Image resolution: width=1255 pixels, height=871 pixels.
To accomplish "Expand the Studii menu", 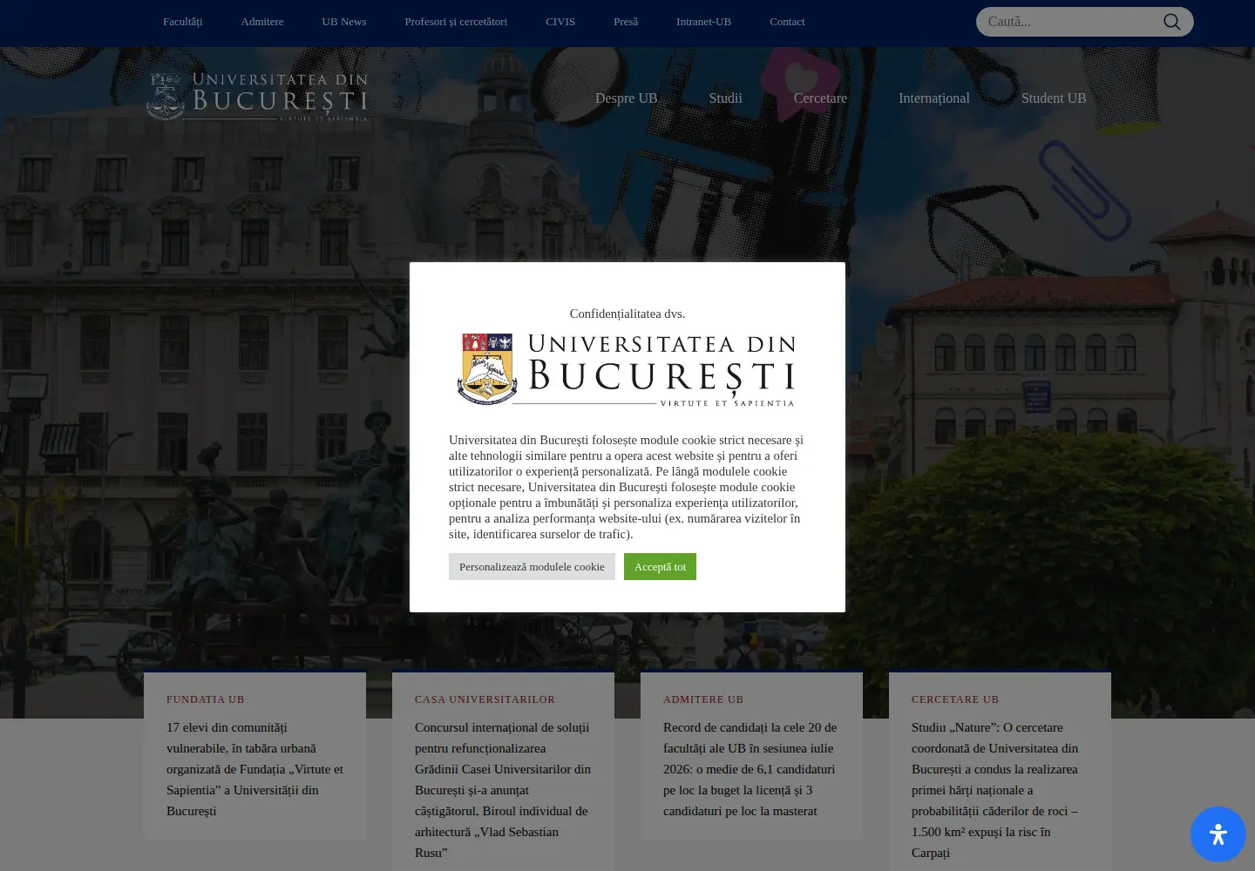I will point(725,98).
